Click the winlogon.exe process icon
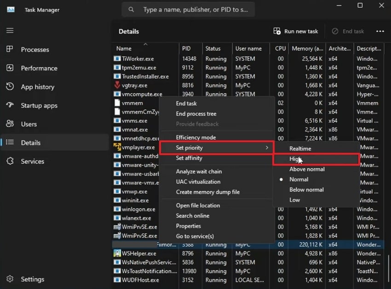Screen dimensions: 391x289 pos(117,209)
